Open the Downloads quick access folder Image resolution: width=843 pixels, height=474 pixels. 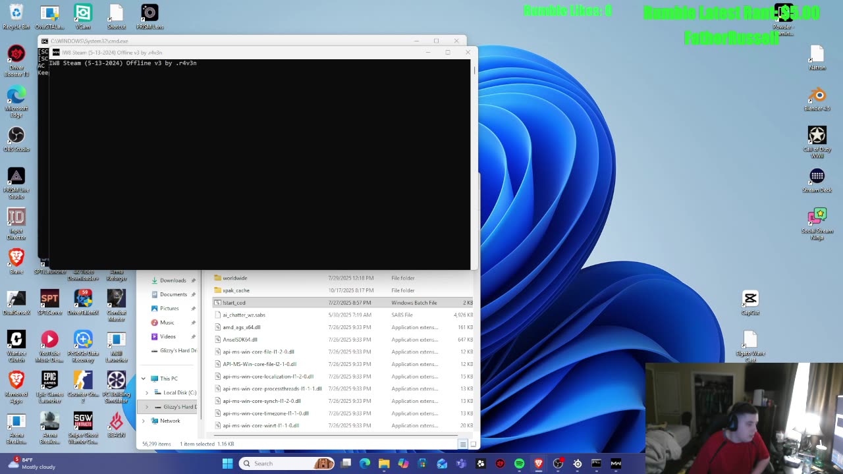[x=173, y=280]
